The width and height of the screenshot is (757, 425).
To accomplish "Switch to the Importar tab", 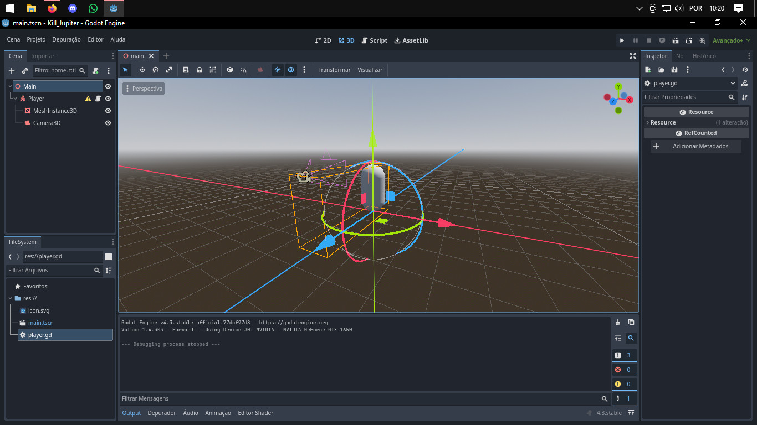I will click(x=43, y=56).
